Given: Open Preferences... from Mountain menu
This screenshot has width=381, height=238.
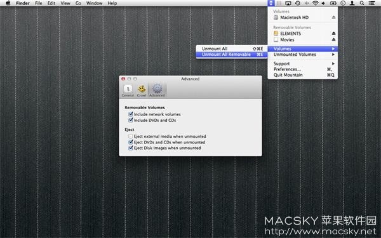Looking at the screenshot, I should pos(302,69).
